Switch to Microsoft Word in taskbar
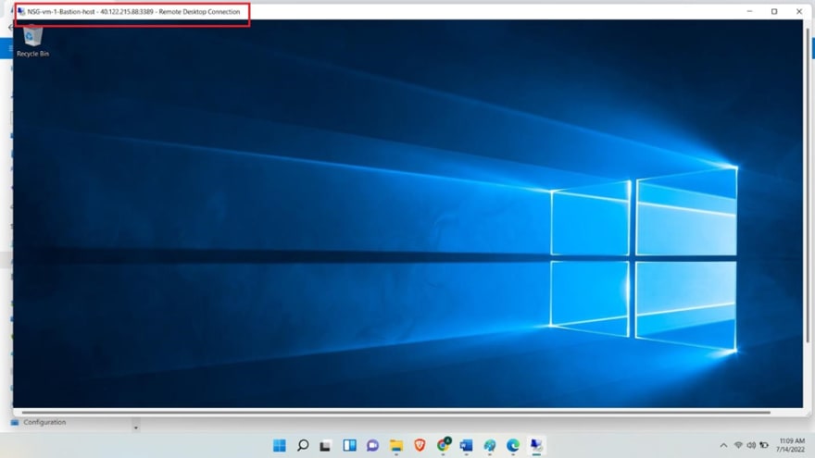815x458 pixels. 466,445
